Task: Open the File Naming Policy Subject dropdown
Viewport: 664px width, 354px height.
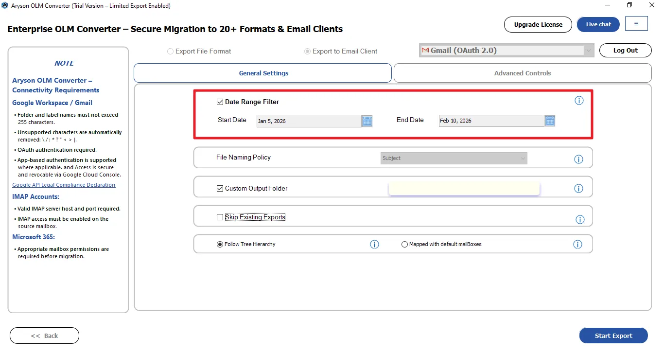Action: point(454,158)
